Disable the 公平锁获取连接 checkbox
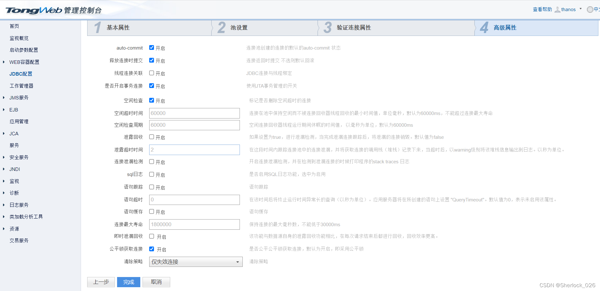This screenshot has width=600, height=291. tap(151, 249)
